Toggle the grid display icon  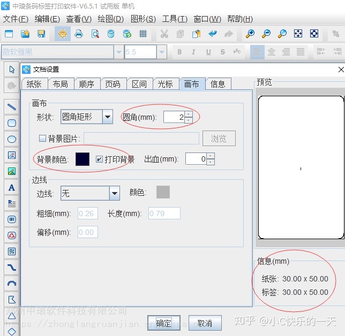coord(143,34)
